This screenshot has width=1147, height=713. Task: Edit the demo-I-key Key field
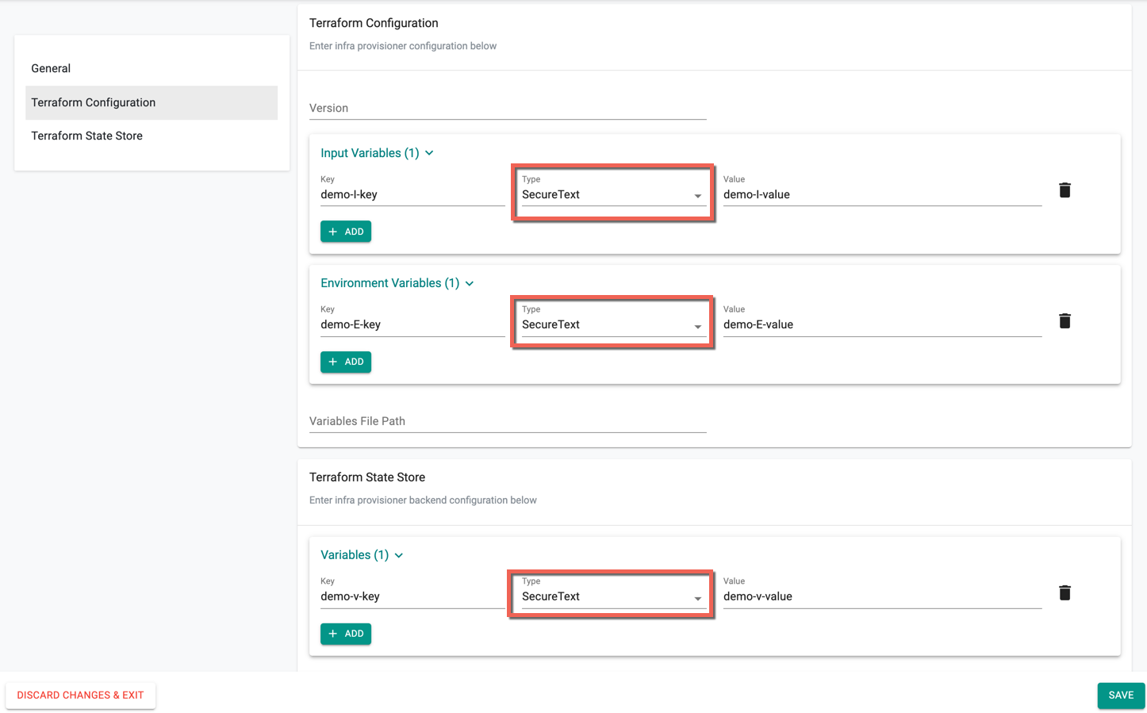point(412,190)
